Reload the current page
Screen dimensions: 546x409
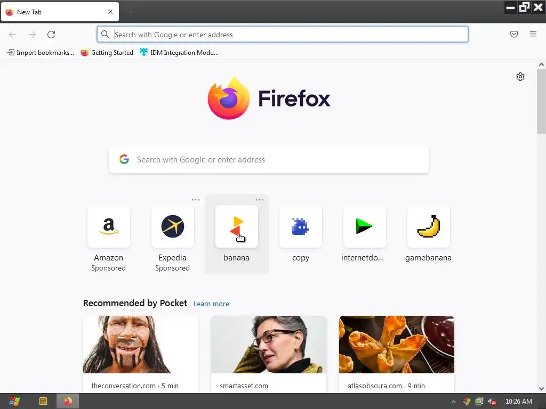click(51, 35)
